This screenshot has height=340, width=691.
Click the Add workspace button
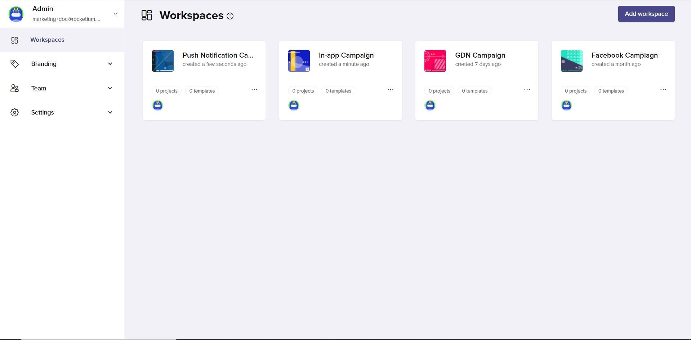tap(646, 14)
